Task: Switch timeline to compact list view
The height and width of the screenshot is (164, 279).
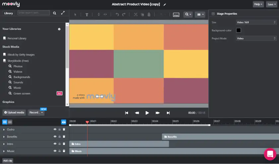Action: (x=10, y=122)
